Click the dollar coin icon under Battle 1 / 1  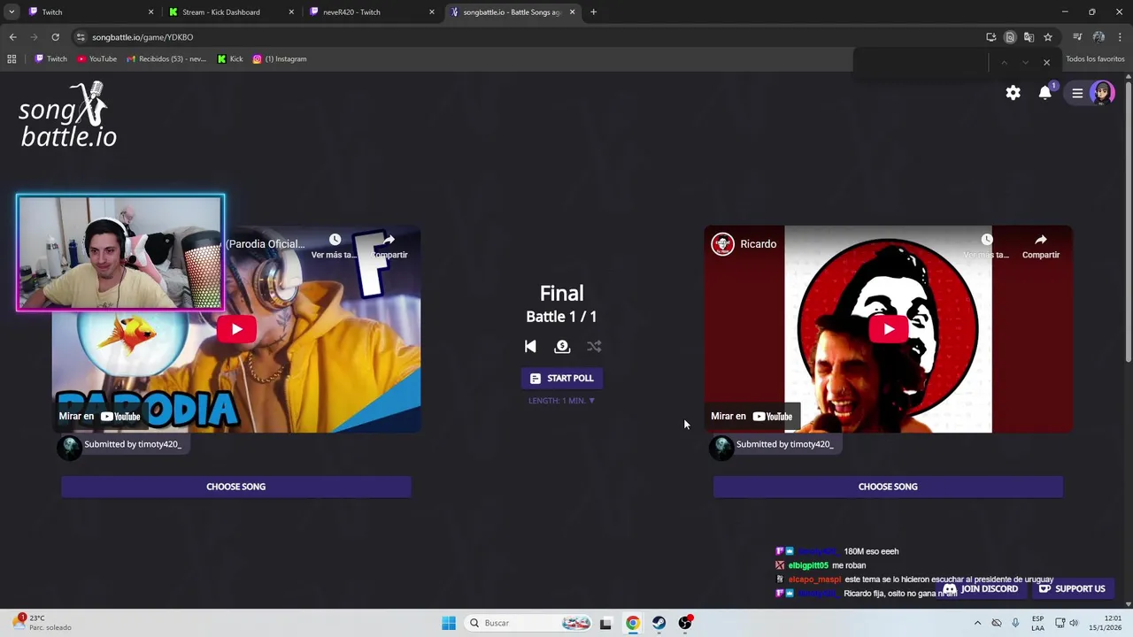[562, 347]
